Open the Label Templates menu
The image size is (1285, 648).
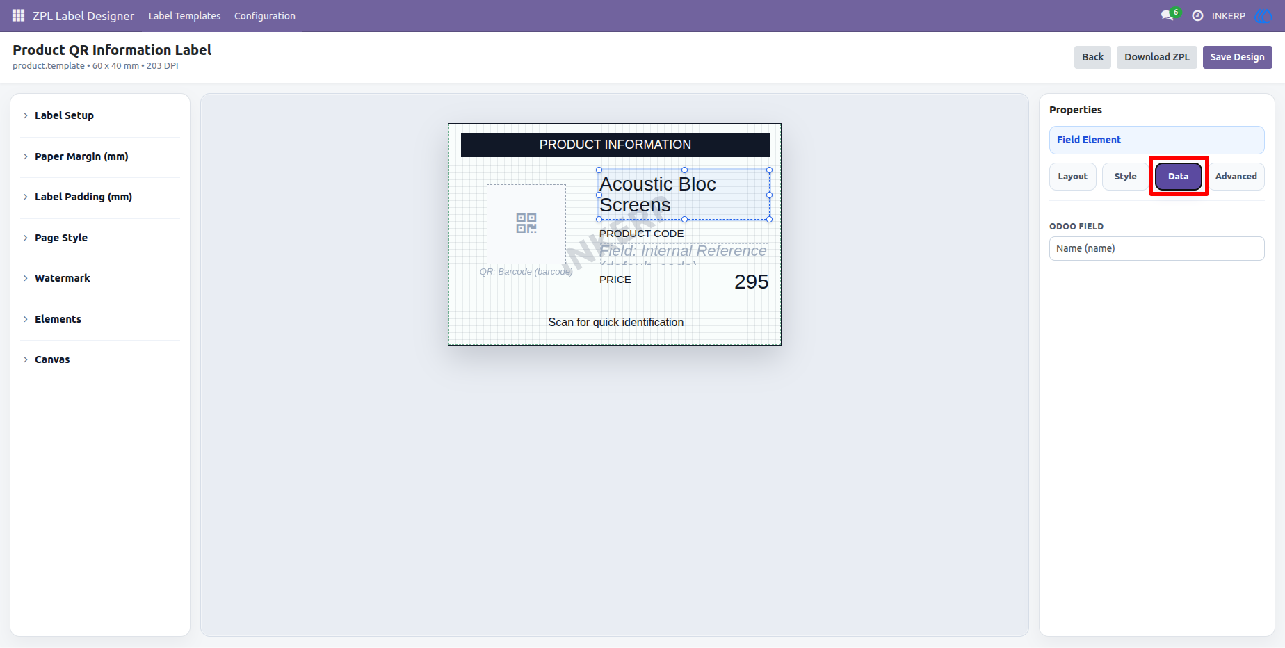click(x=184, y=16)
